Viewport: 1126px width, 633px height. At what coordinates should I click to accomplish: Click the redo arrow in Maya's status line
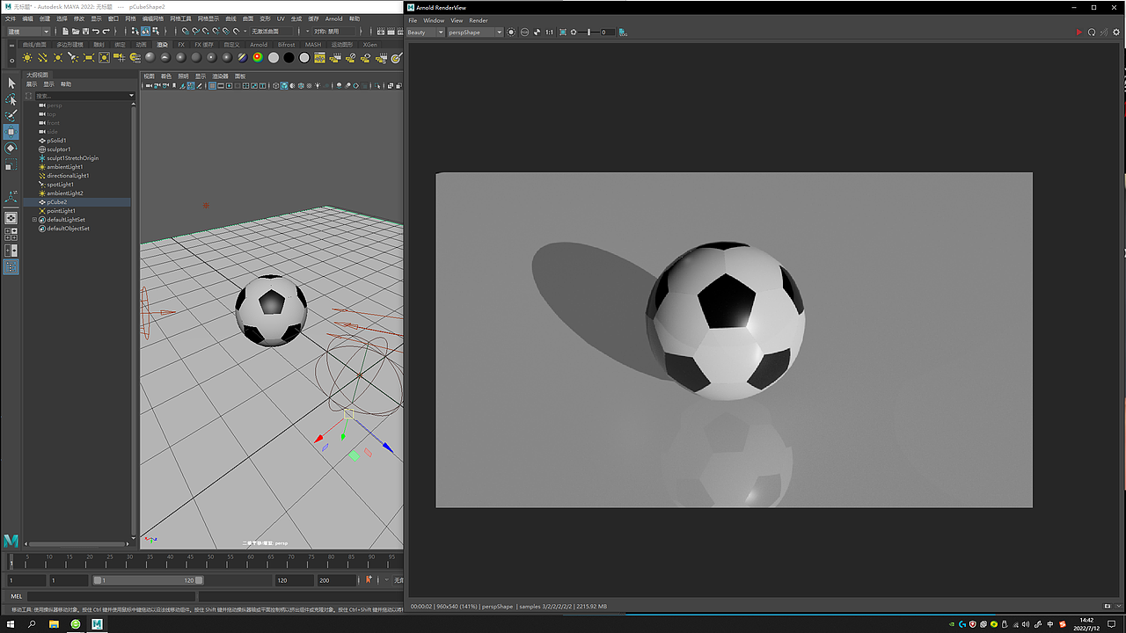point(106,32)
